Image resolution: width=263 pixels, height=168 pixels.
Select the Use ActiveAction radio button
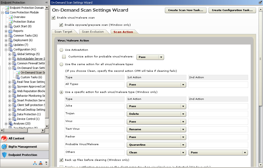61,50
